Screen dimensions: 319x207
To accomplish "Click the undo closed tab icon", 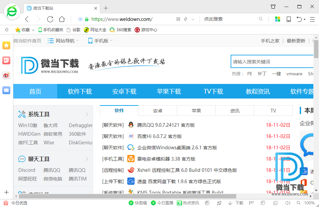I will point(299,19).
